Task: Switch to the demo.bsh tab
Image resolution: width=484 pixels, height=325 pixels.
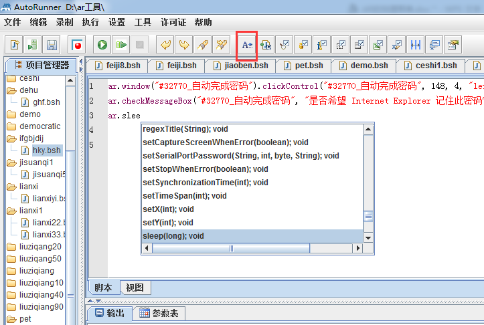Action: [x=364, y=66]
